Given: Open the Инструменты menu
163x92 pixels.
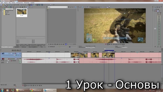Looking at the screenshot, I should click(20, 3).
